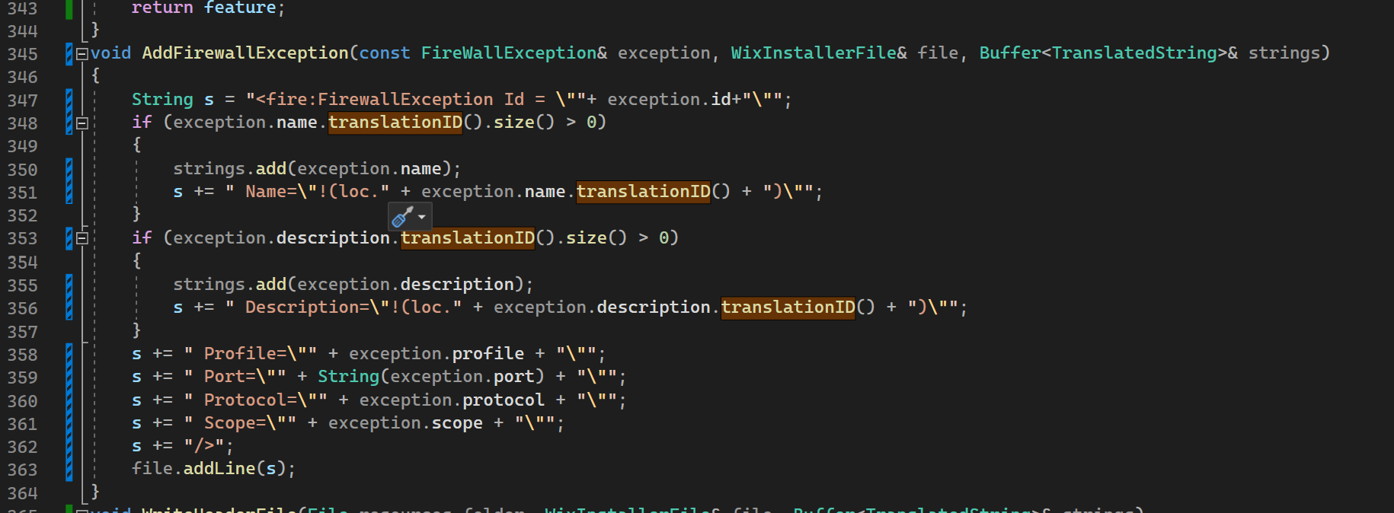Screen dimensions: 1394x513
Task: Click line number 358 in the gutter
Action: [x=23, y=355]
